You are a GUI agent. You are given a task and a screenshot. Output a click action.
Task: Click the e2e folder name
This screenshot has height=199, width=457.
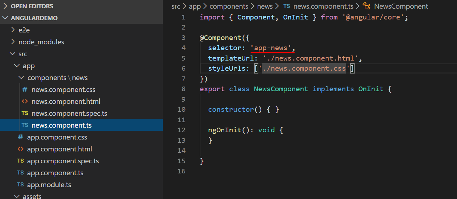point(24,30)
